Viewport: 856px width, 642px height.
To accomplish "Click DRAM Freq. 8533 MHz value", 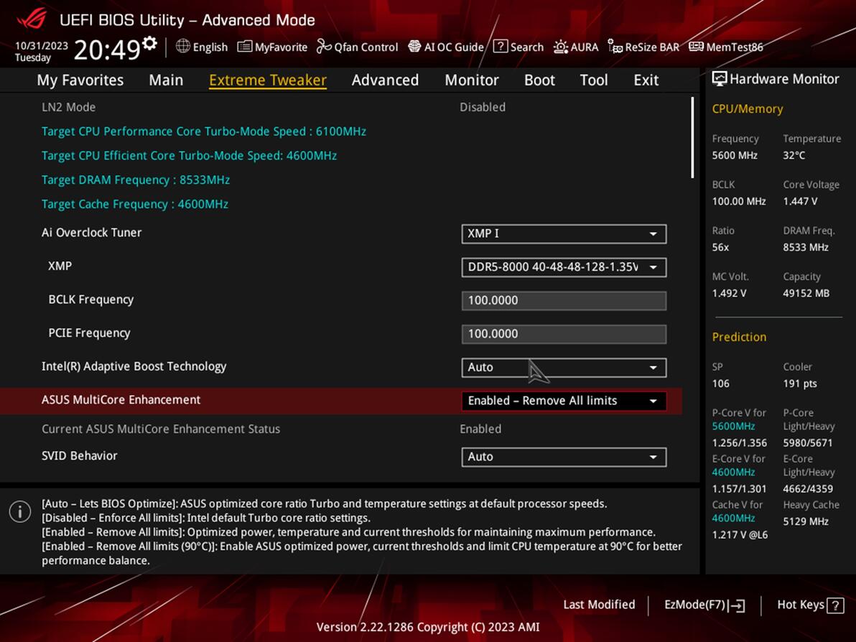I will point(805,247).
